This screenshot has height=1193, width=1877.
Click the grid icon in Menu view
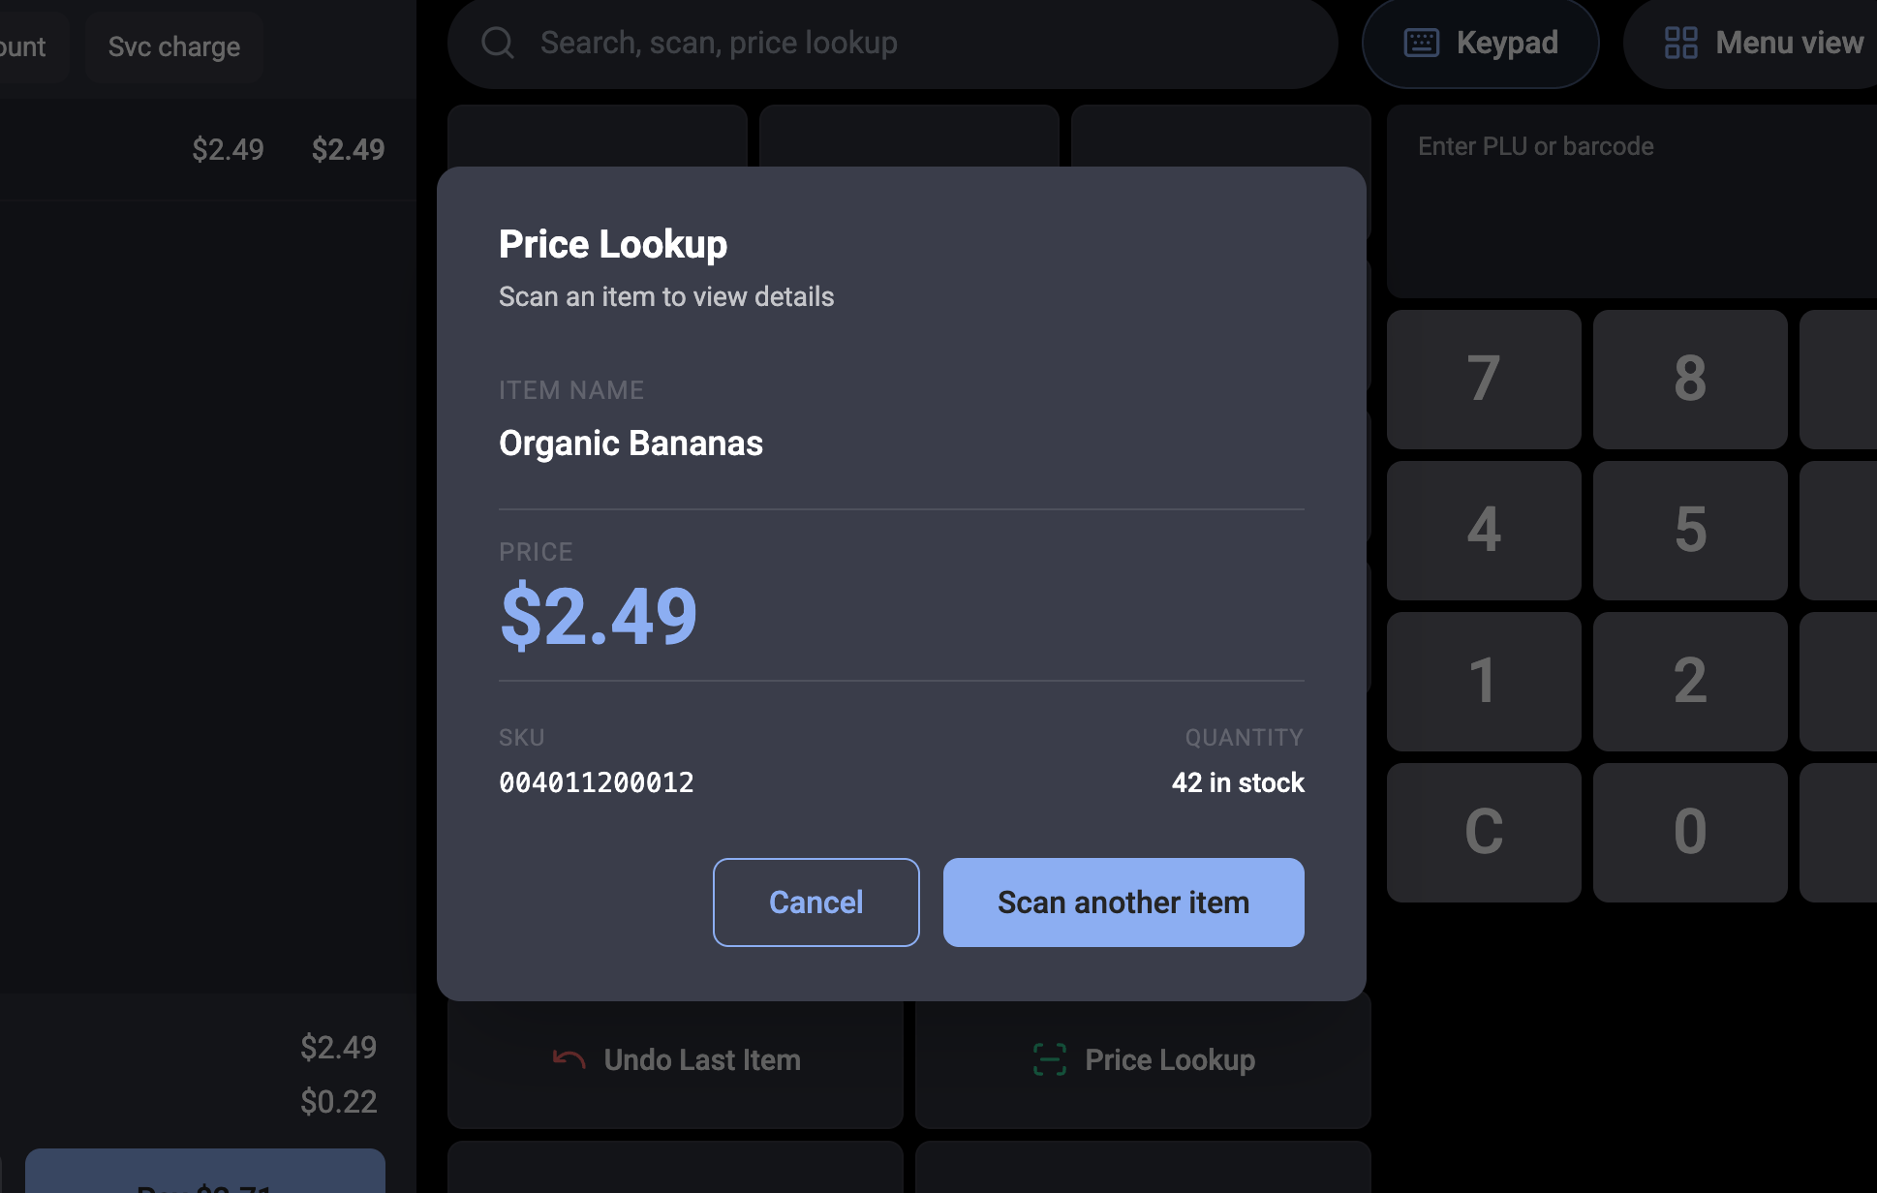[x=1680, y=43]
